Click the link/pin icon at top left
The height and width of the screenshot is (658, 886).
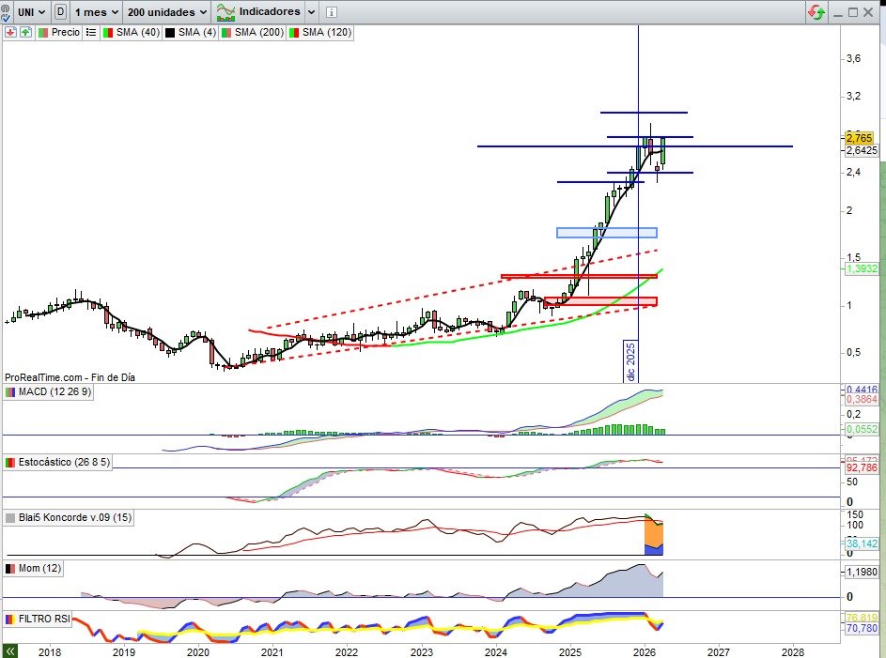point(7,12)
